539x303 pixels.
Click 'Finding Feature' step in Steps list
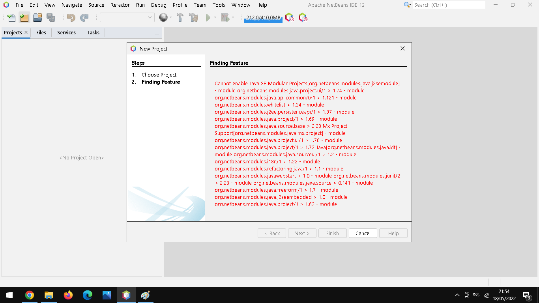coord(161,82)
